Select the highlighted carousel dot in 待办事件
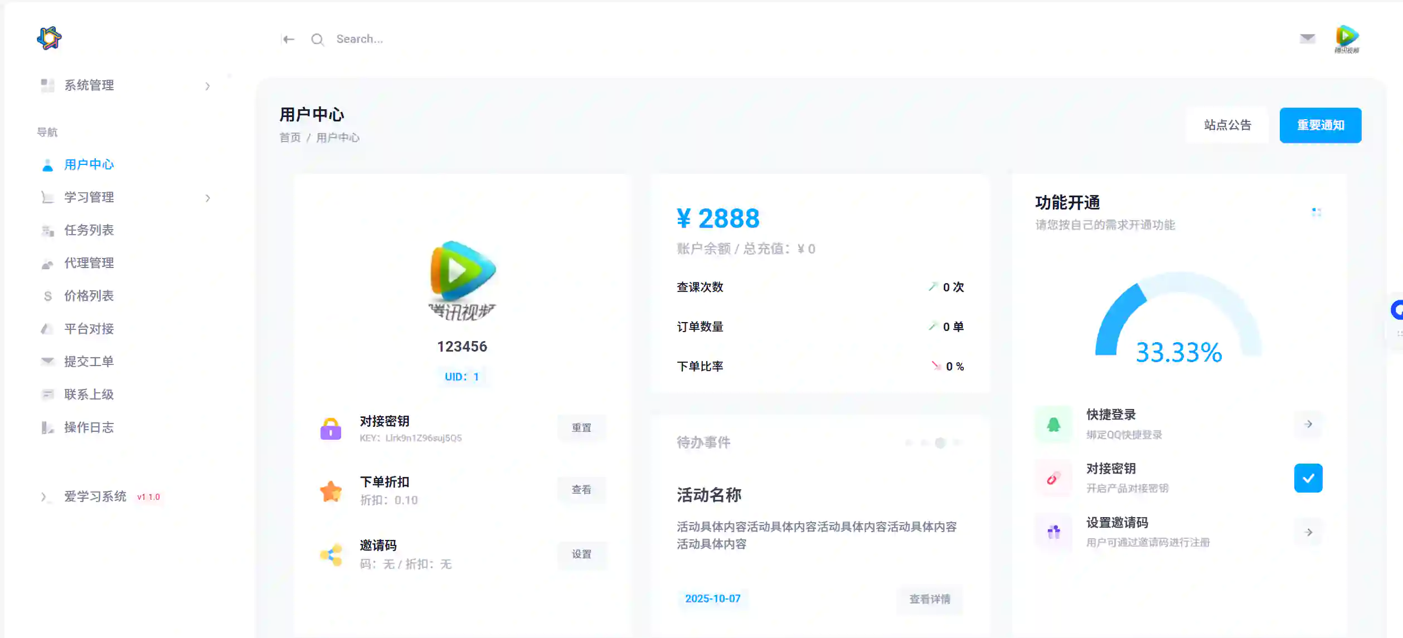This screenshot has height=638, width=1403. 940,443
